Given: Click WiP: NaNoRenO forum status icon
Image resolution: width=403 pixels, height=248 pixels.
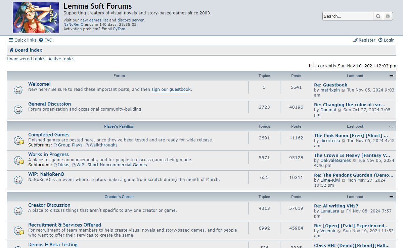Looking at the screenshot, I should [18, 180].
